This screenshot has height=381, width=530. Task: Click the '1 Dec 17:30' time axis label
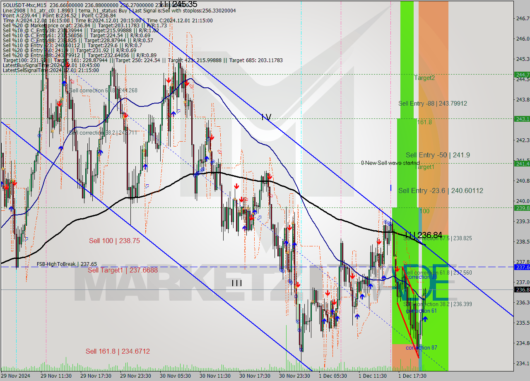412,376
